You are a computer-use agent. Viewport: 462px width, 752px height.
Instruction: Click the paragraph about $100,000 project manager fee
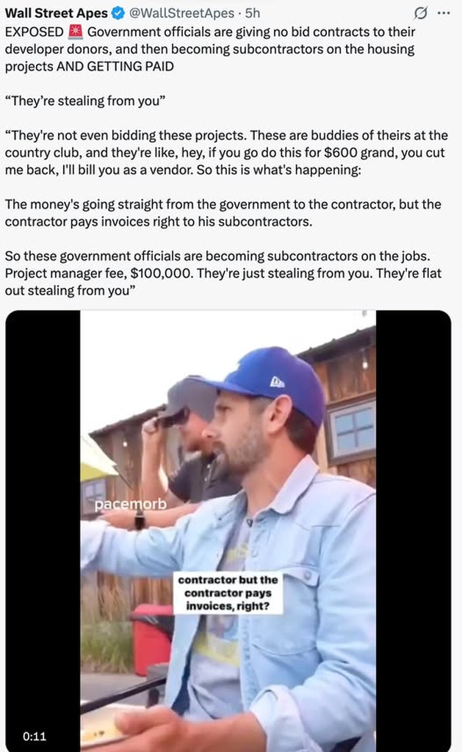[223, 273]
